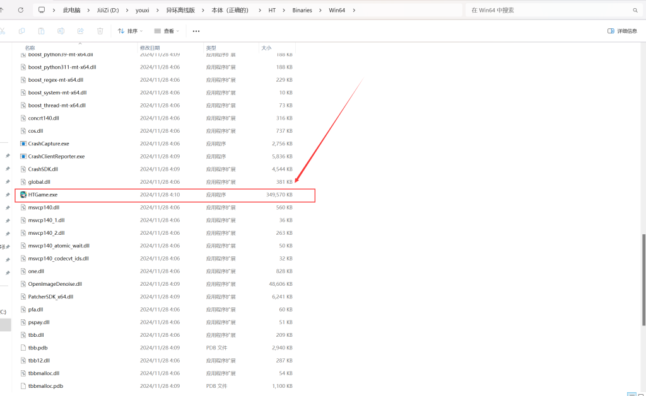Click the tbb.pdb file icon
The width and height of the screenshot is (646, 396).
tap(23, 348)
